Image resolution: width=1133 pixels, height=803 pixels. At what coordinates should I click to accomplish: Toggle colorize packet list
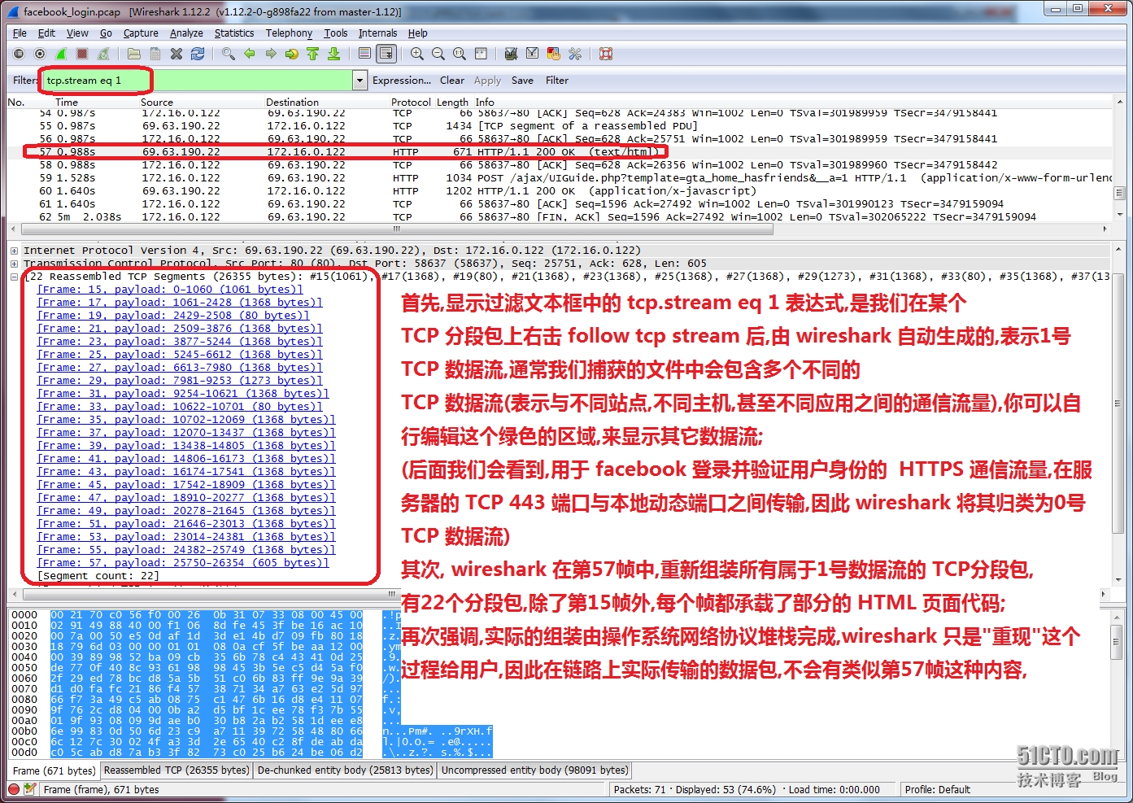point(365,54)
